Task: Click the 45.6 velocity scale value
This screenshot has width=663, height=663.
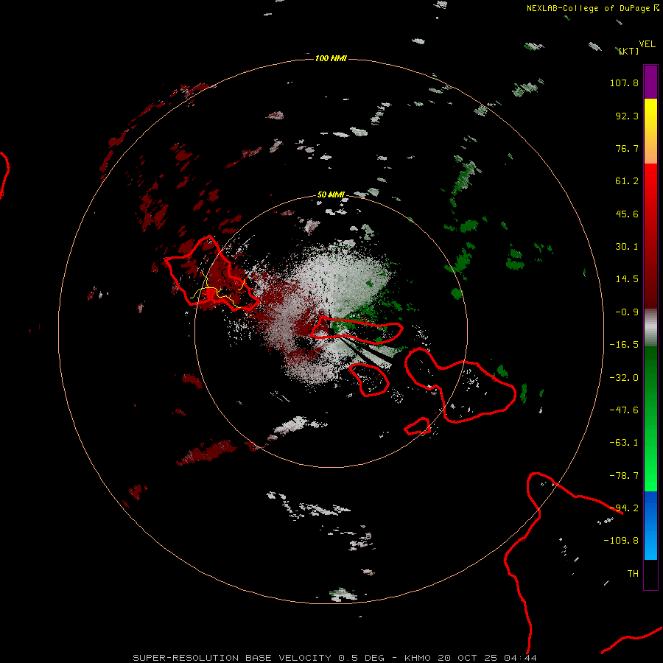Action: [x=627, y=214]
